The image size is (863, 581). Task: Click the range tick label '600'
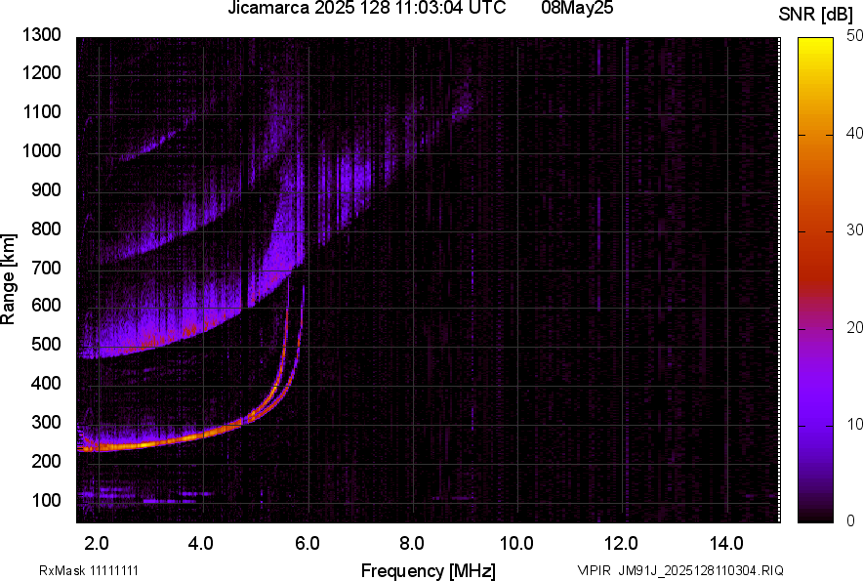tap(46, 305)
